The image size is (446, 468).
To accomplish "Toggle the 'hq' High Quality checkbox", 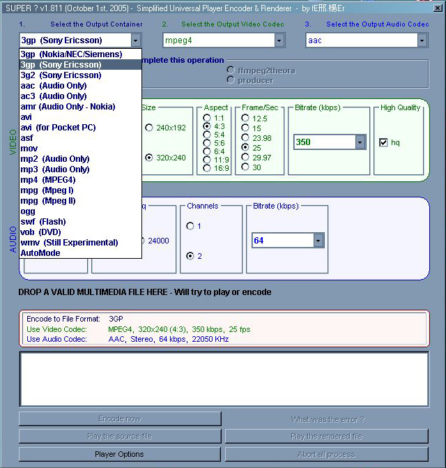I will pyautogui.click(x=383, y=142).
